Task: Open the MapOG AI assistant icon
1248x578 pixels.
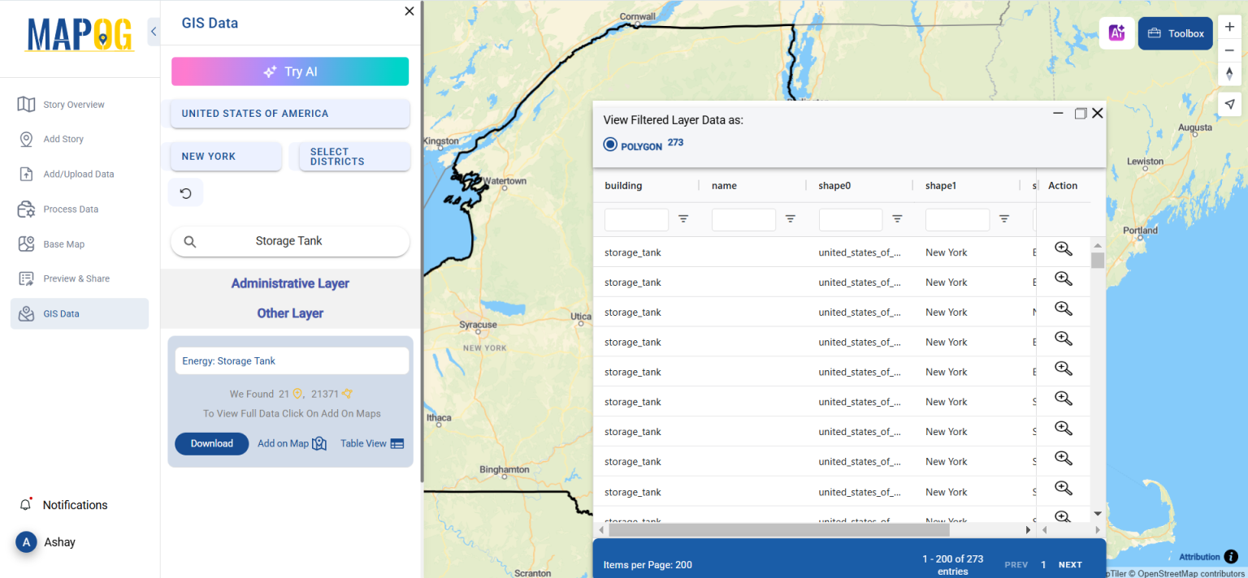Action: pos(1116,32)
